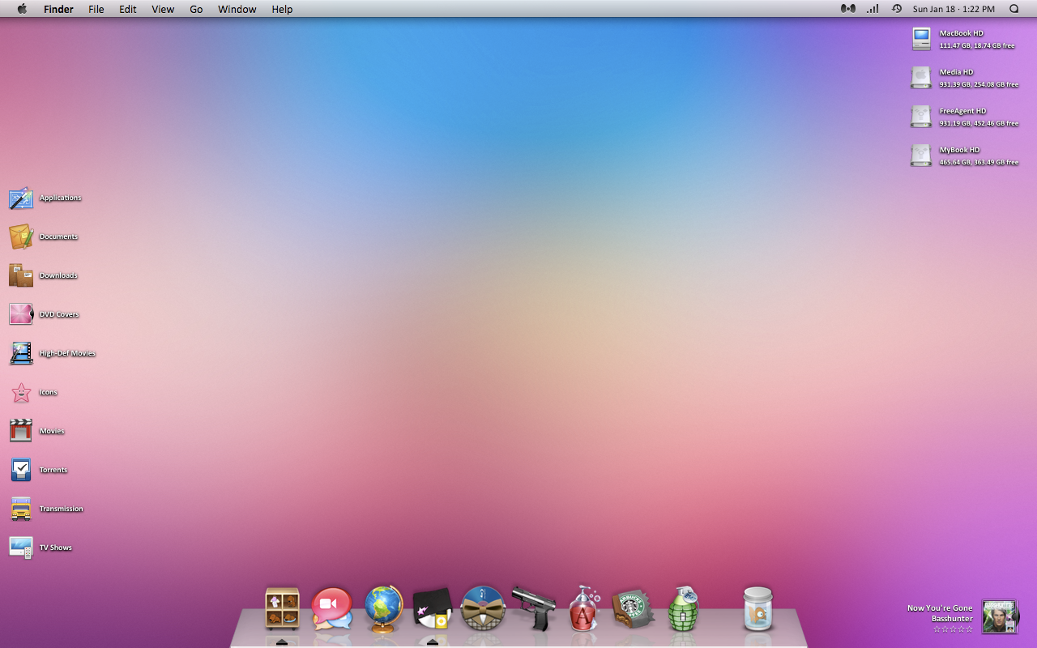The height and width of the screenshot is (648, 1037).
Task: Open the Time Machine status menu
Action: pyautogui.click(x=897, y=9)
